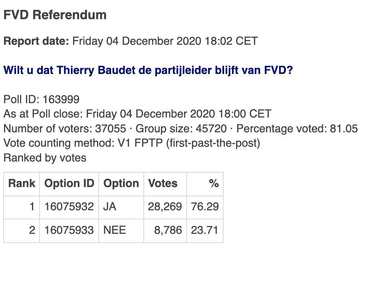Click the Thierry Baudet poll question heading
Image resolution: width=373 pixels, height=287 pixels.
coord(148,70)
